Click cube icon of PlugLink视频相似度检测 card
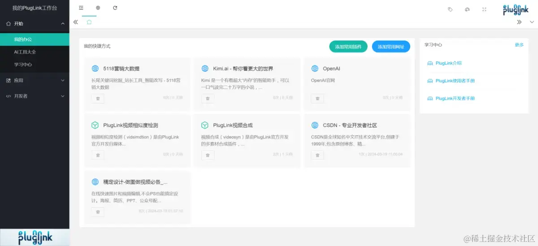This screenshot has height=246, width=538. coord(95,125)
